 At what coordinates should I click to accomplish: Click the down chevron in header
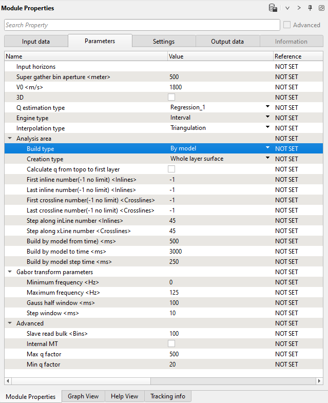[x=287, y=8]
